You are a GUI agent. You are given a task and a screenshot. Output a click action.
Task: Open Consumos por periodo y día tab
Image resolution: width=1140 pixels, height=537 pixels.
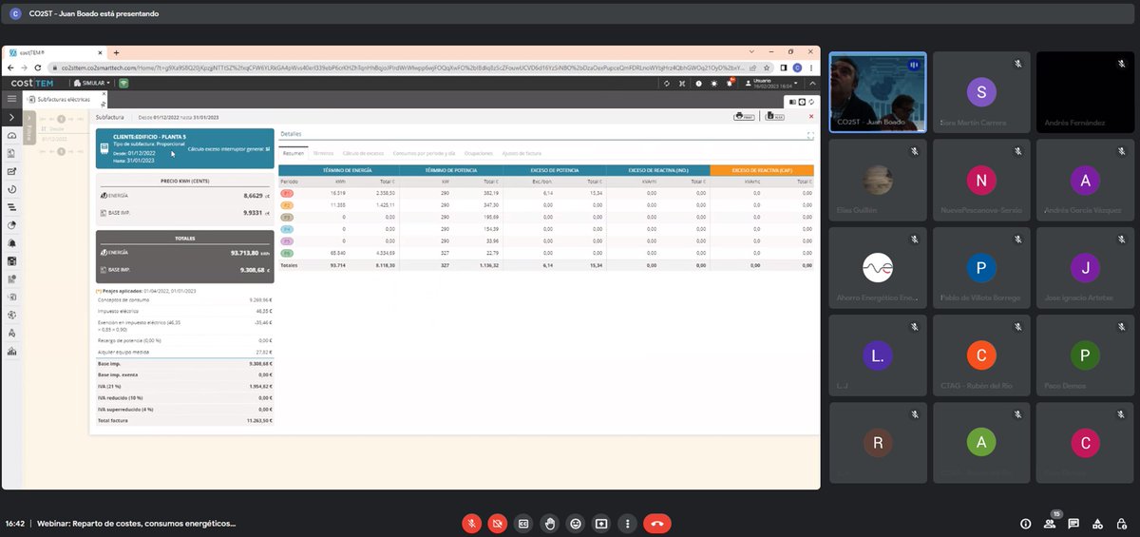pyautogui.click(x=424, y=152)
